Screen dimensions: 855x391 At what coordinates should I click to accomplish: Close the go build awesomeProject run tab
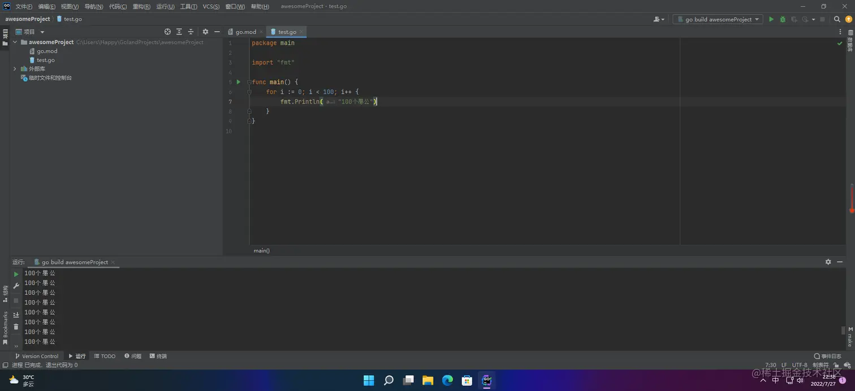coord(113,262)
